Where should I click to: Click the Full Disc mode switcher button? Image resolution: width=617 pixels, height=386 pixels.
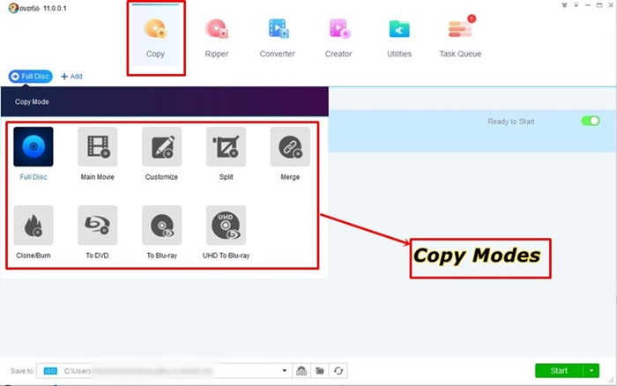point(30,77)
